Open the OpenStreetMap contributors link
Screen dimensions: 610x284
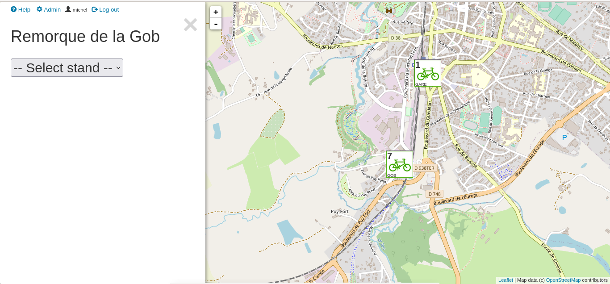pyautogui.click(x=563, y=280)
